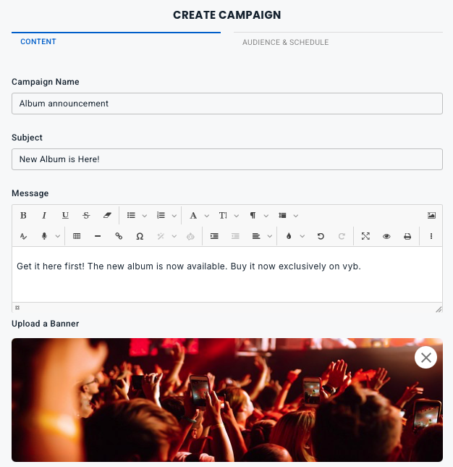Image resolution: width=453 pixels, height=467 pixels.
Task: Click the Campaign Name input field
Action: coord(227,104)
